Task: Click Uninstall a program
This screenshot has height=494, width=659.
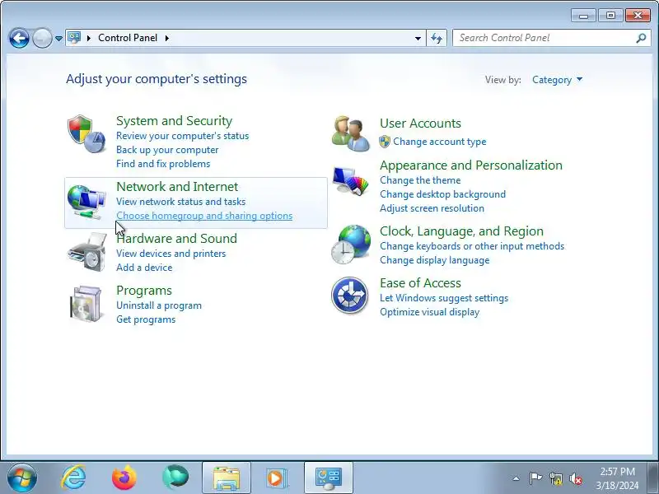Action: click(159, 305)
